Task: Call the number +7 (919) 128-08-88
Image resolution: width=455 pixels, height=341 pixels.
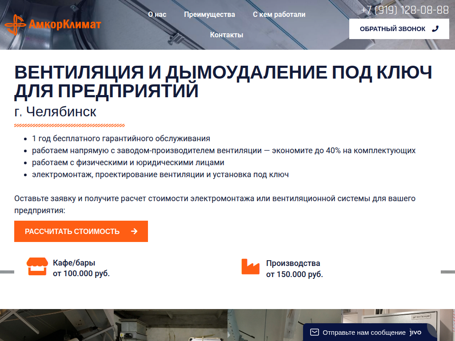Action: pos(405,9)
